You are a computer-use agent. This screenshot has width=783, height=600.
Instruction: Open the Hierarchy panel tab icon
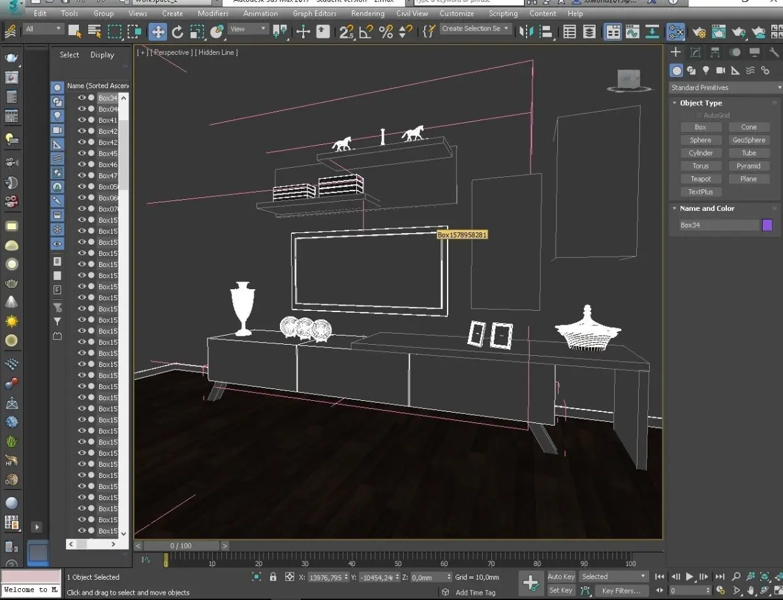(x=715, y=52)
